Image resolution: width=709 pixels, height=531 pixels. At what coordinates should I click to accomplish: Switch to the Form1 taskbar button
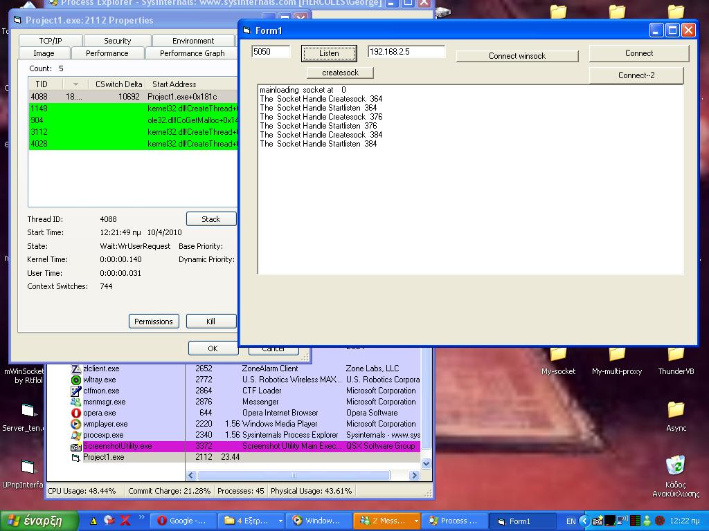tap(521, 521)
